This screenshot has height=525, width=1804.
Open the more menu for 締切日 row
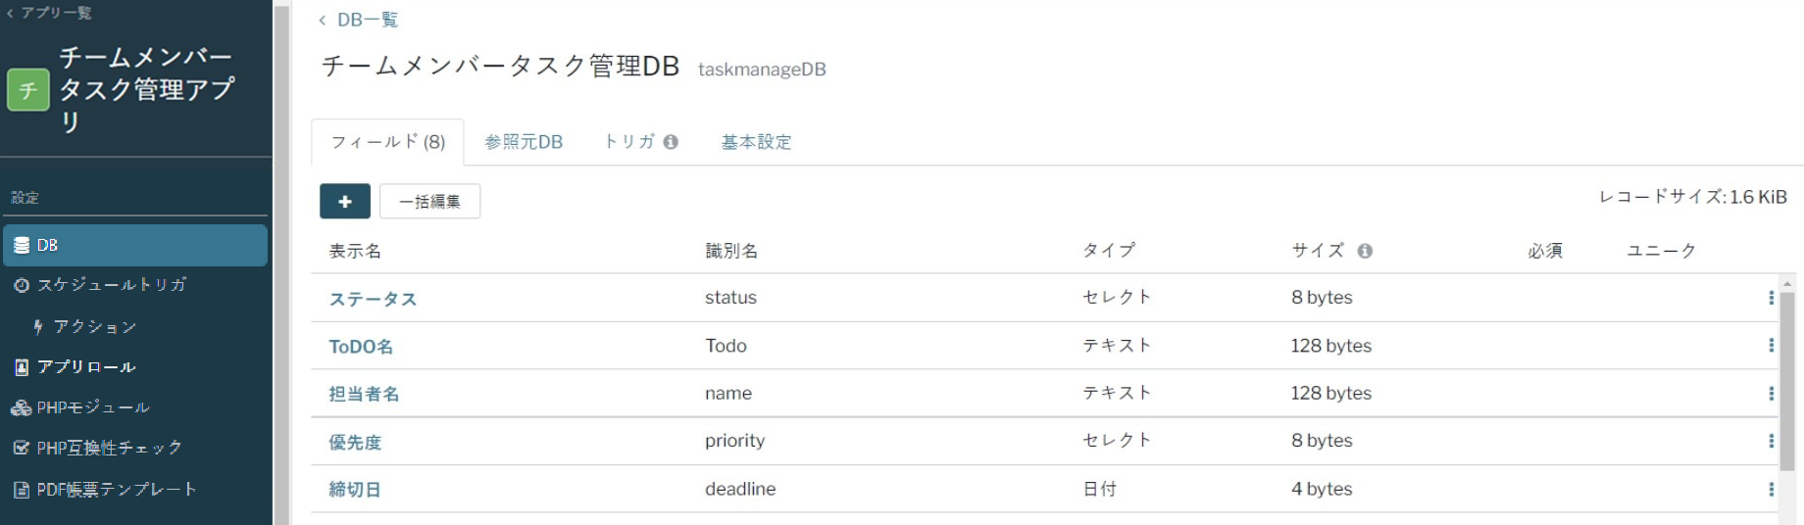point(1771,489)
